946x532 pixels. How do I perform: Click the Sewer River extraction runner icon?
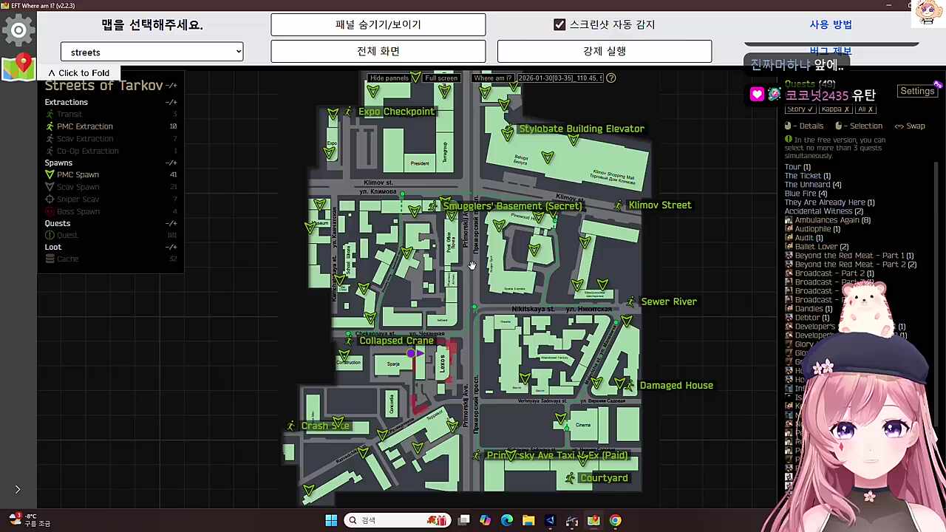click(631, 301)
